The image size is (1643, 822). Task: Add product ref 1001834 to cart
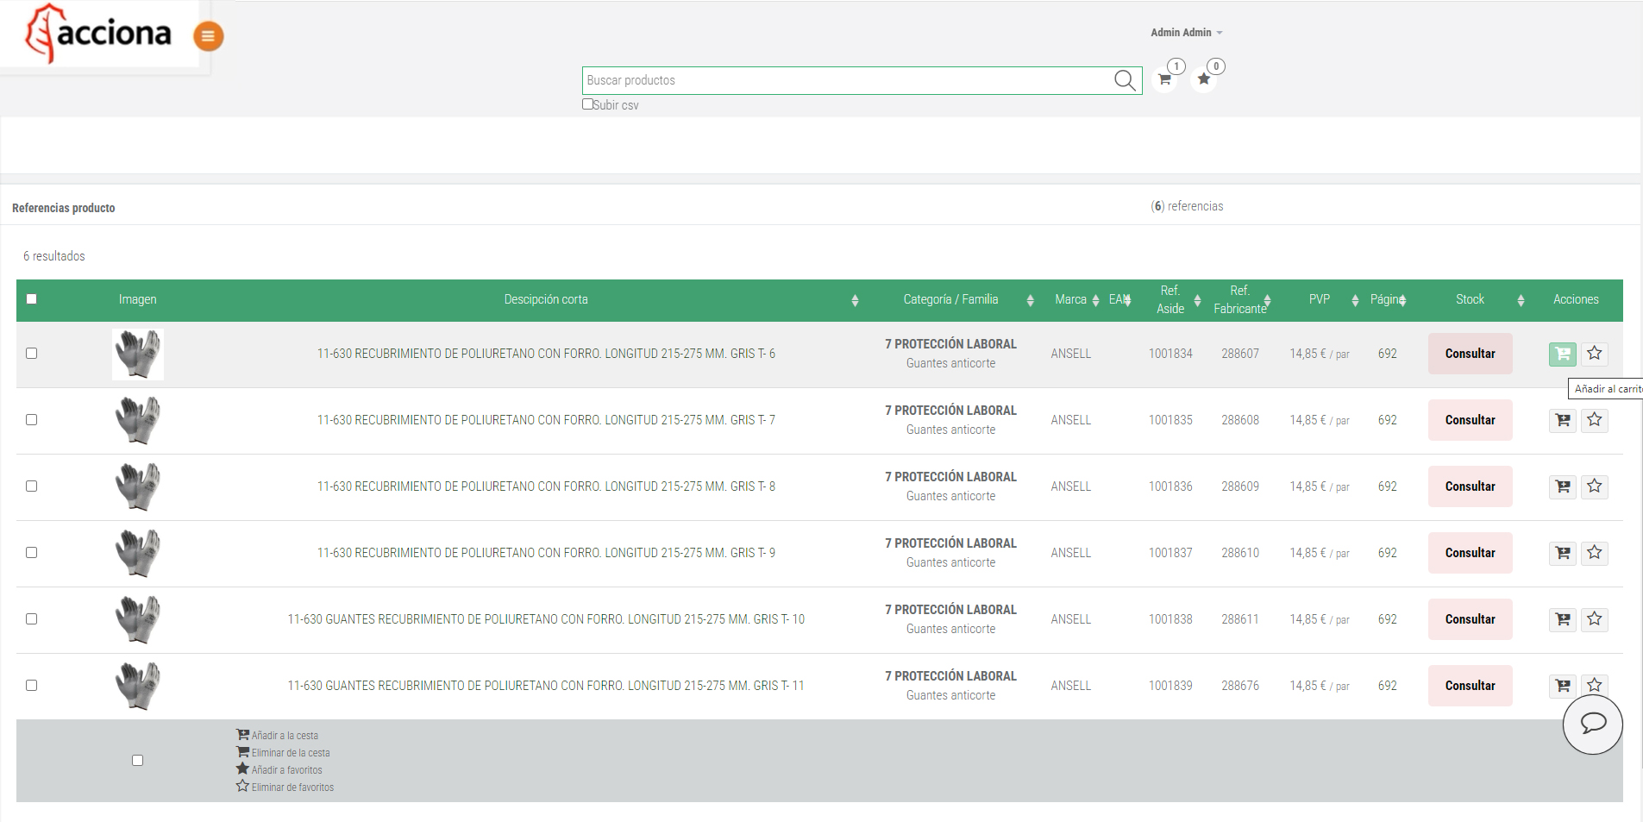pos(1562,354)
